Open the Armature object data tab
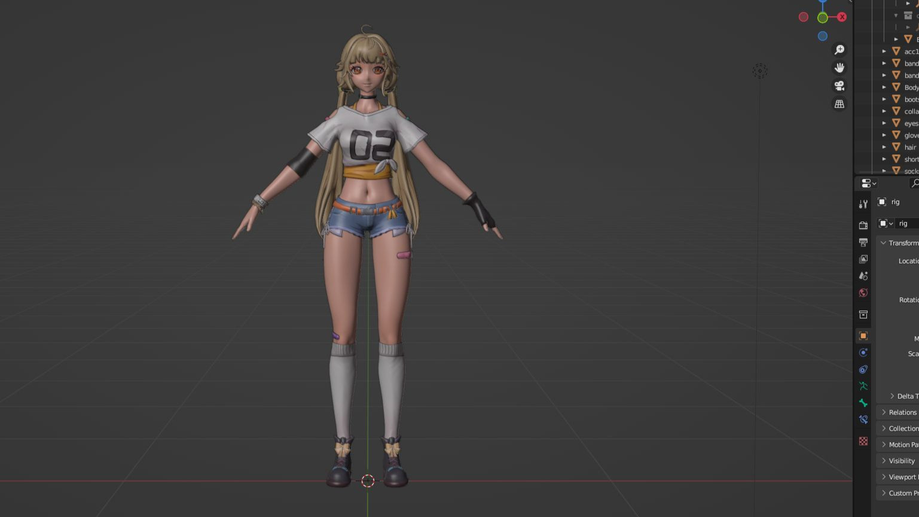This screenshot has height=517, width=919. [863, 386]
